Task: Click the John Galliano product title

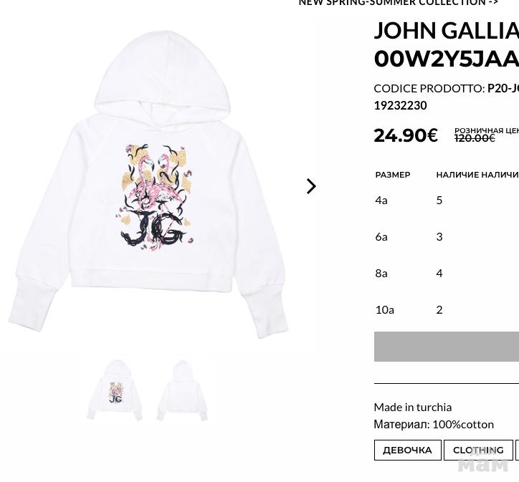Action: tap(447, 44)
